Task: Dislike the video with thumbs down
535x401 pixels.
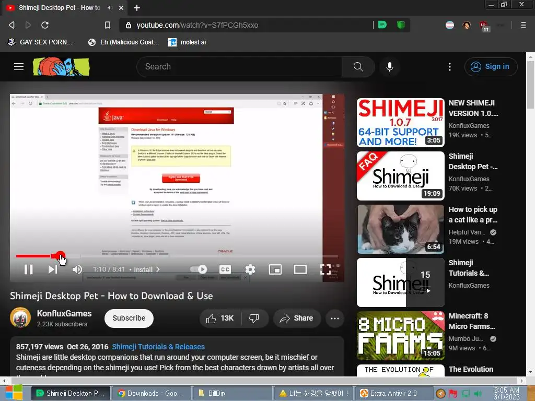Action: 254,318
